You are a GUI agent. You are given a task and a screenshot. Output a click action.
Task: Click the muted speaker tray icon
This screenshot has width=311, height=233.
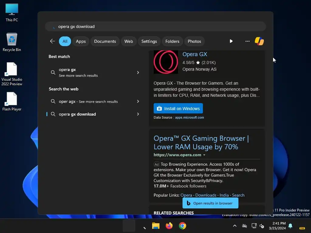[262, 226]
